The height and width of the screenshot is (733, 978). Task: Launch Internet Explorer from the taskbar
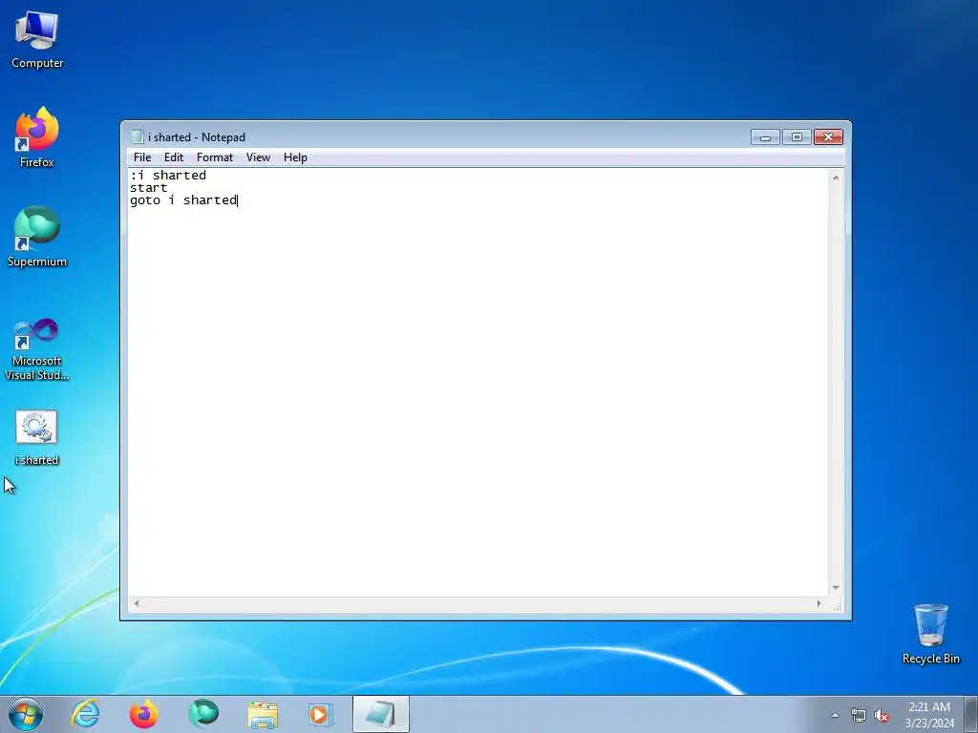point(85,714)
